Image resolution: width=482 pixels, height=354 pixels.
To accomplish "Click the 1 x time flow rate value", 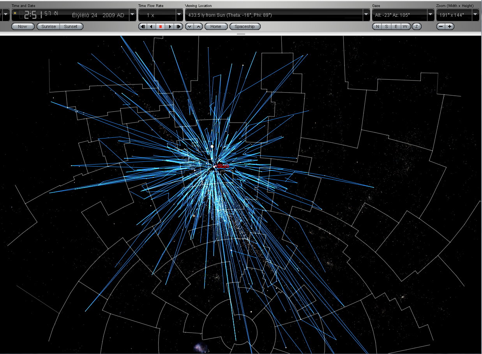I will coord(150,15).
